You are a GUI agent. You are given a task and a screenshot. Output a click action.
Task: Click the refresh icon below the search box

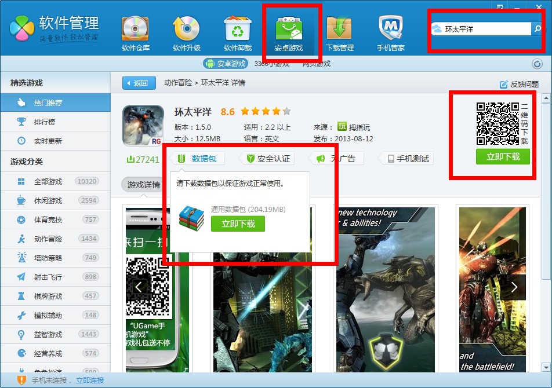click(x=537, y=64)
